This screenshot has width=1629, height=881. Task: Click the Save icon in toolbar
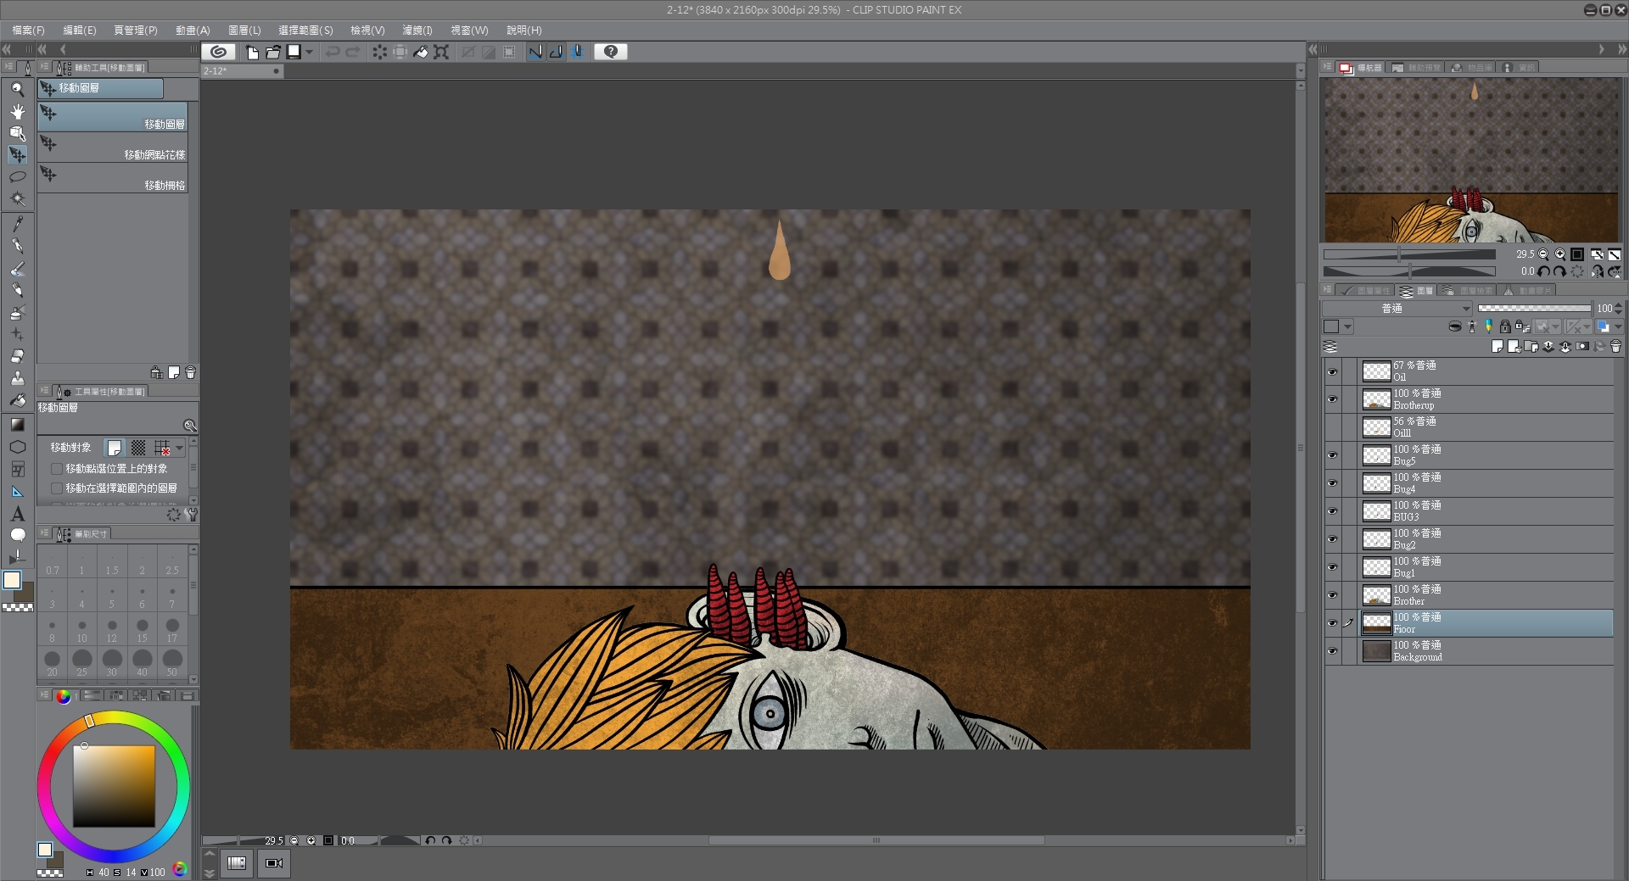(x=294, y=52)
